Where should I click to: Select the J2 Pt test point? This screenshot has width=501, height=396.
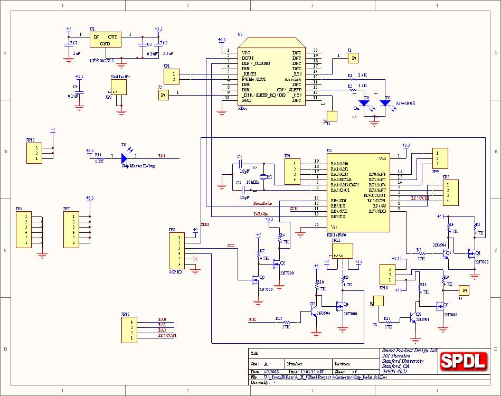tap(163, 95)
